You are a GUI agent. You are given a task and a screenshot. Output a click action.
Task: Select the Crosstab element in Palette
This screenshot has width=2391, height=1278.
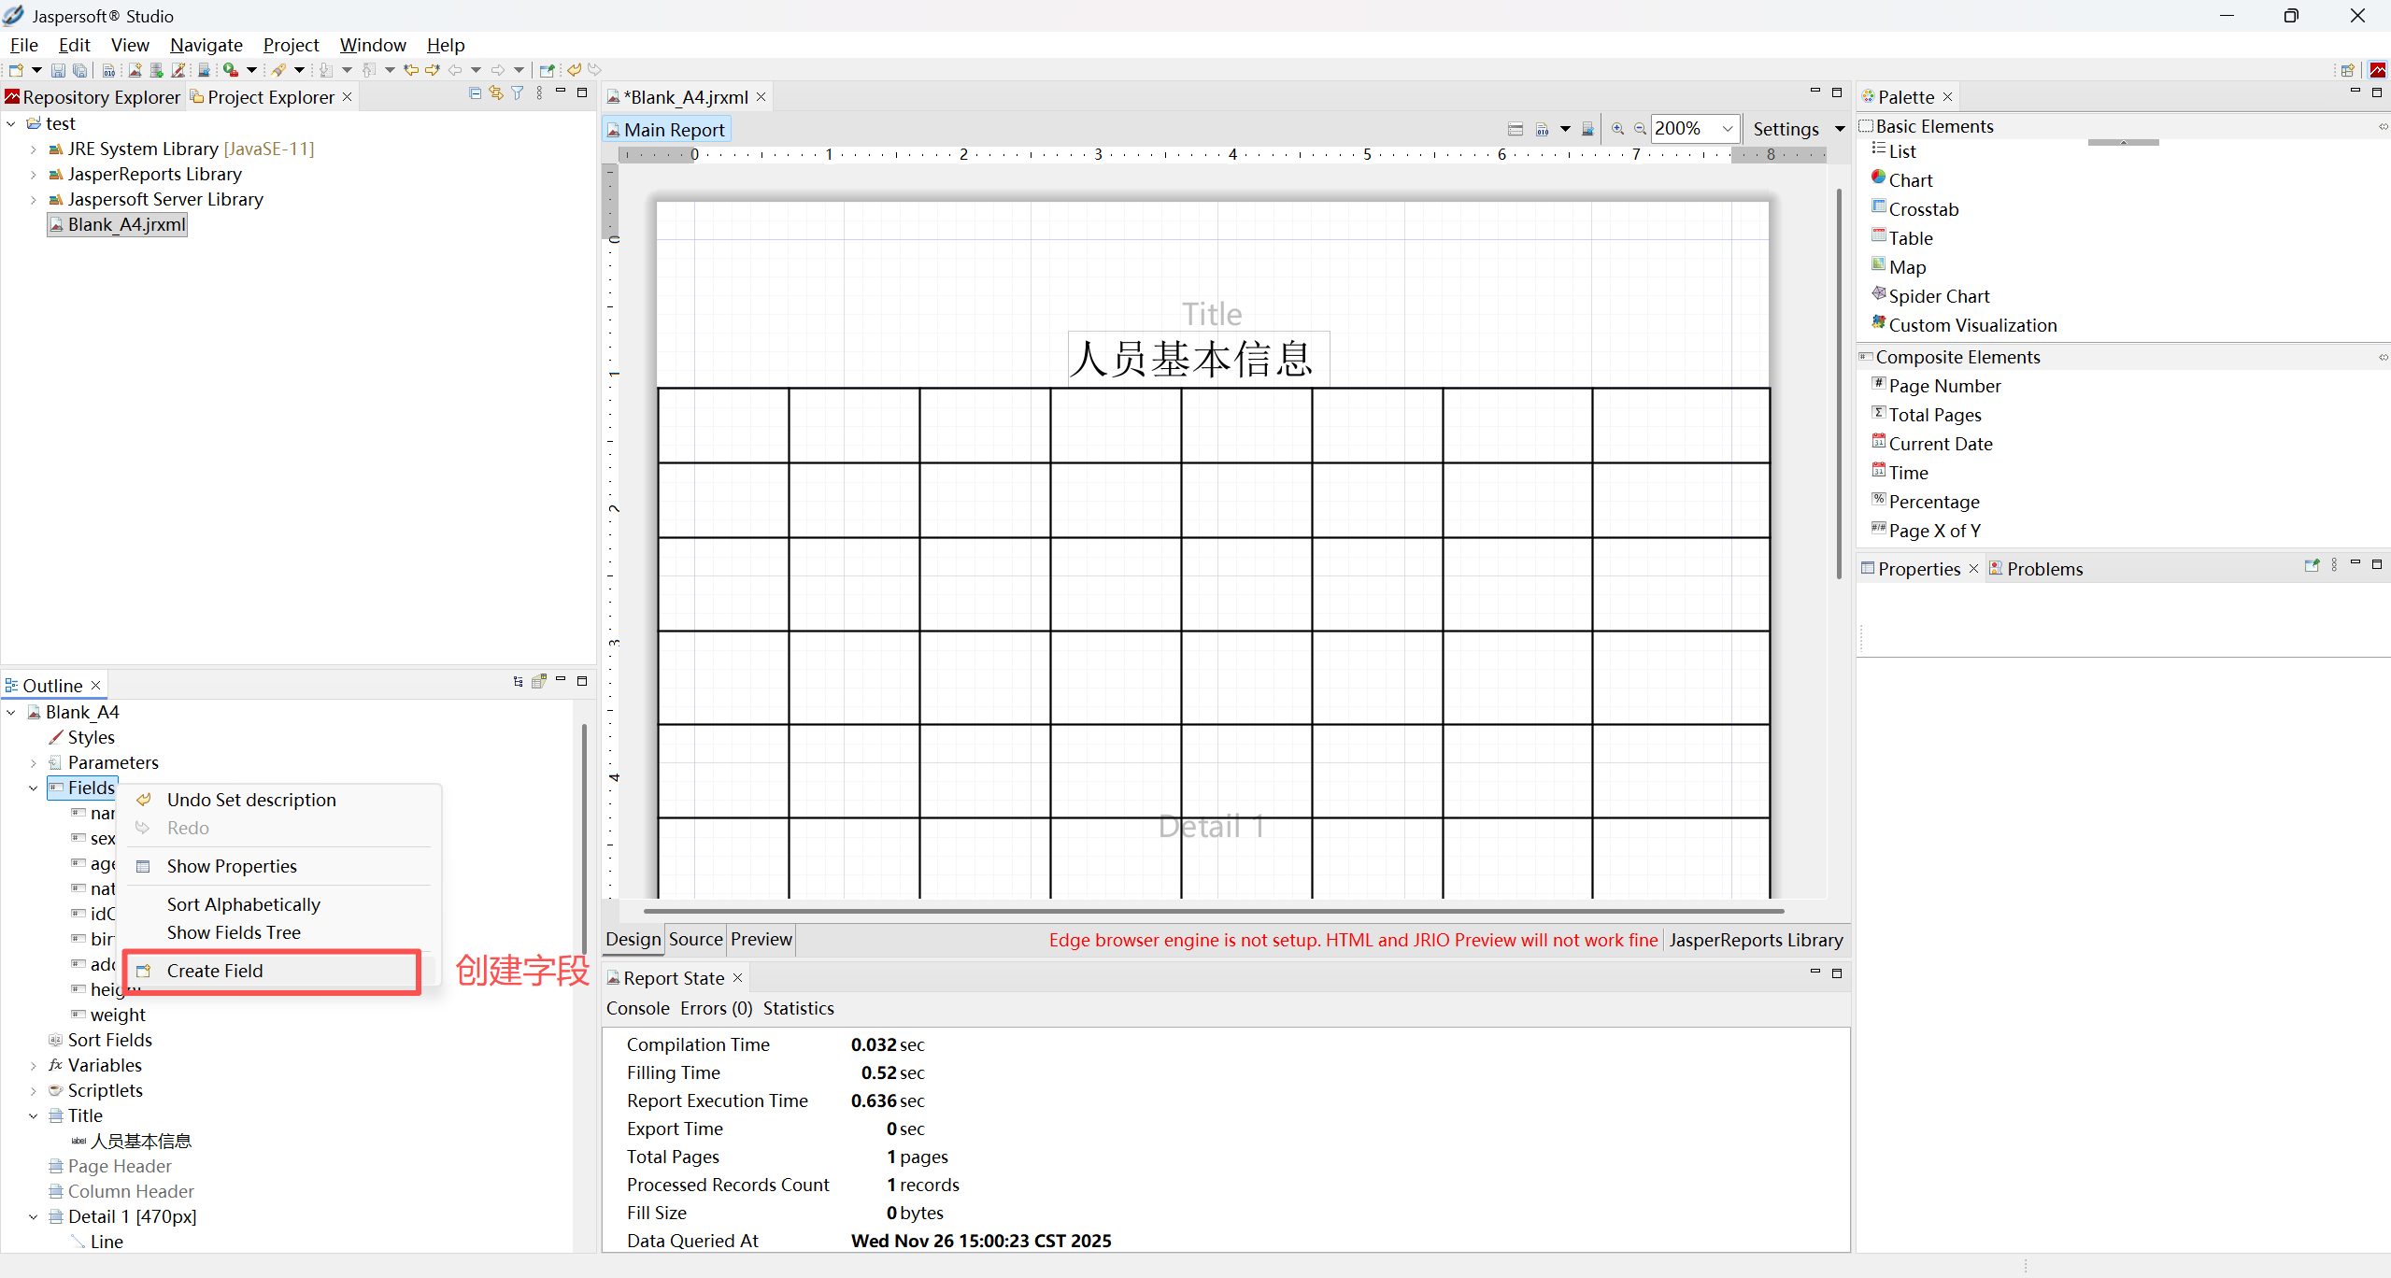(x=1923, y=209)
